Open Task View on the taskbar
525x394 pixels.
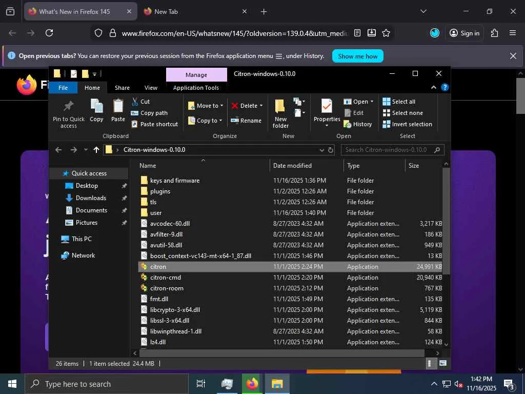(x=200, y=384)
